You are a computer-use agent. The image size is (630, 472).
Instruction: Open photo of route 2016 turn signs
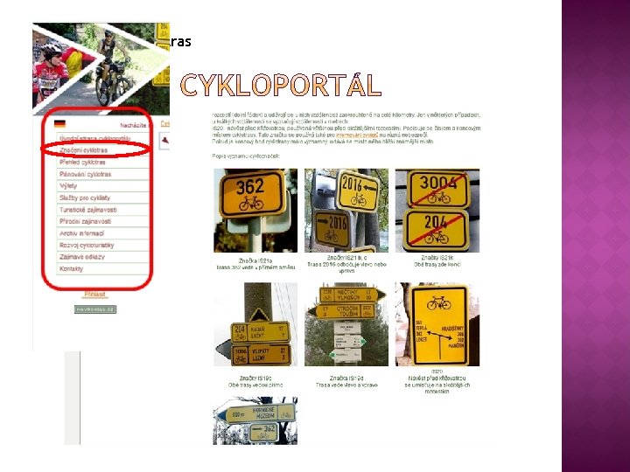pyautogui.click(x=346, y=211)
